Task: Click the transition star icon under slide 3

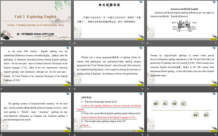Action: click(x=148, y=43)
